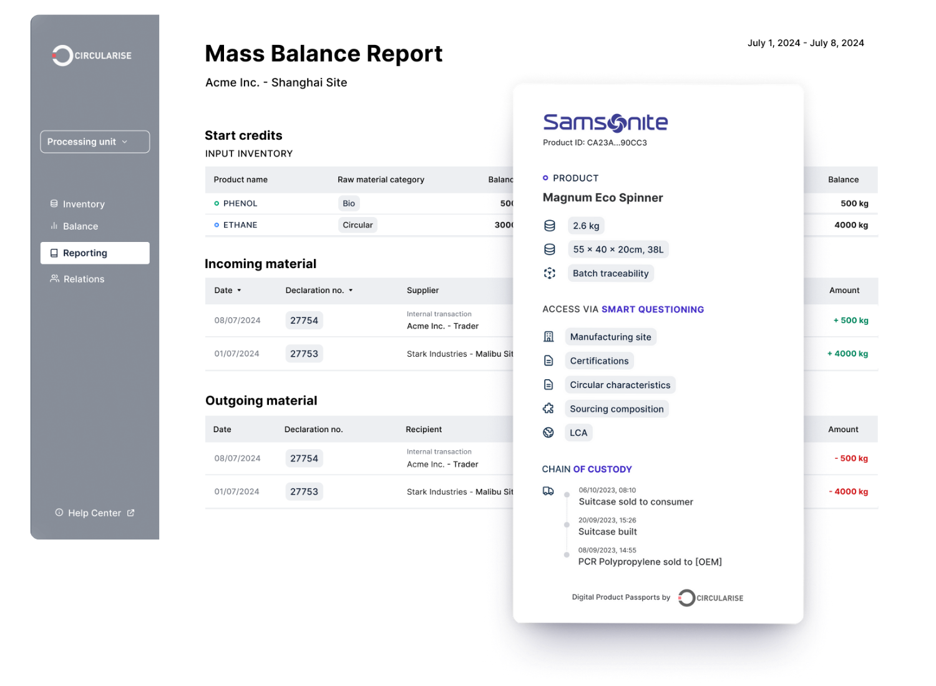936x686 pixels.
Task: Click the Certifications document icon
Action: (548, 360)
